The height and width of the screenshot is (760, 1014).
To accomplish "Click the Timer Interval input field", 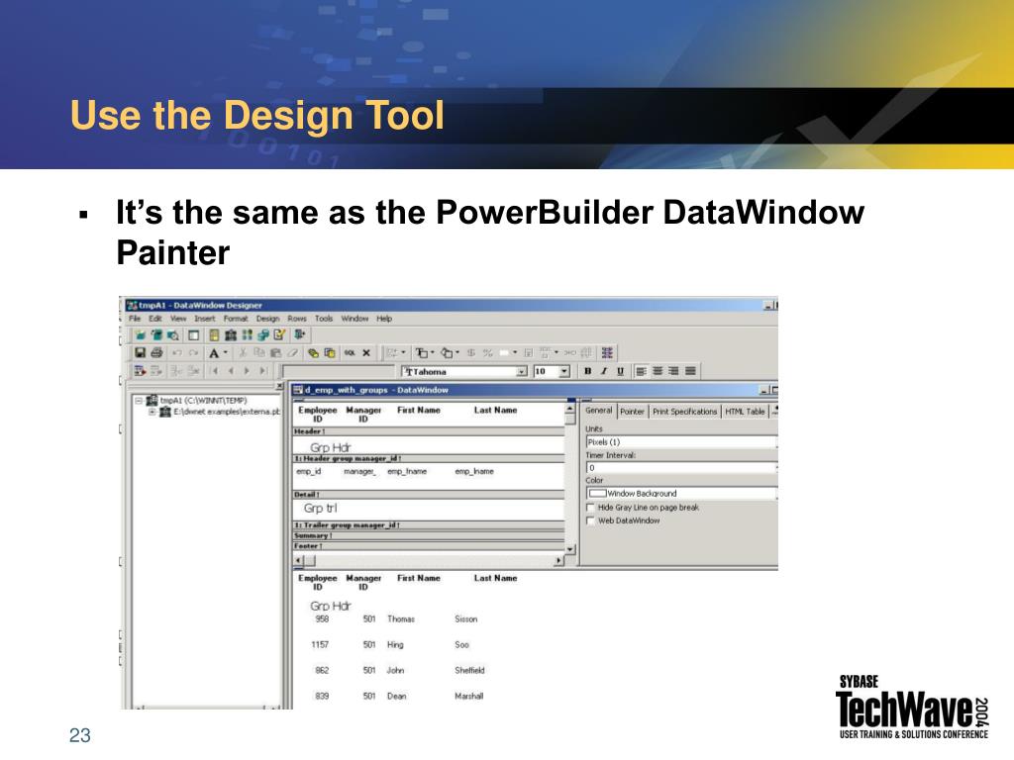I will 681,468.
